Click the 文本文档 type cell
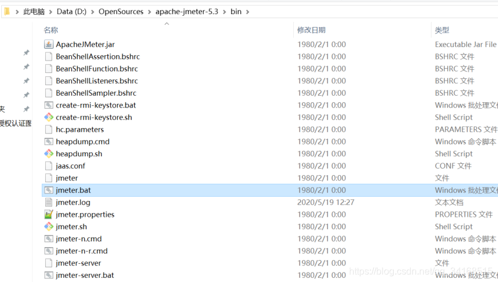 449,202
